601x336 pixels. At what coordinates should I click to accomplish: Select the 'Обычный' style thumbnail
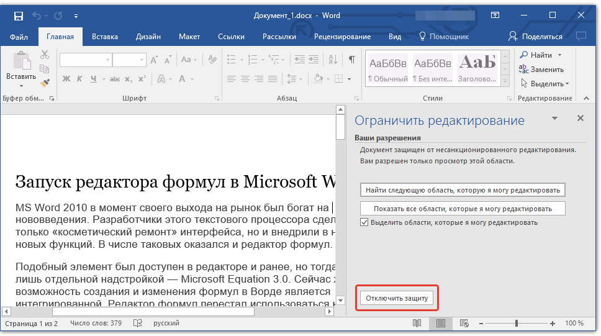click(x=388, y=69)
